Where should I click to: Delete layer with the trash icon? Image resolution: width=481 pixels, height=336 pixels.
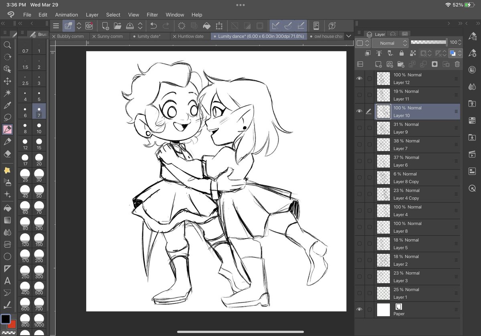(x=457, y=64)
